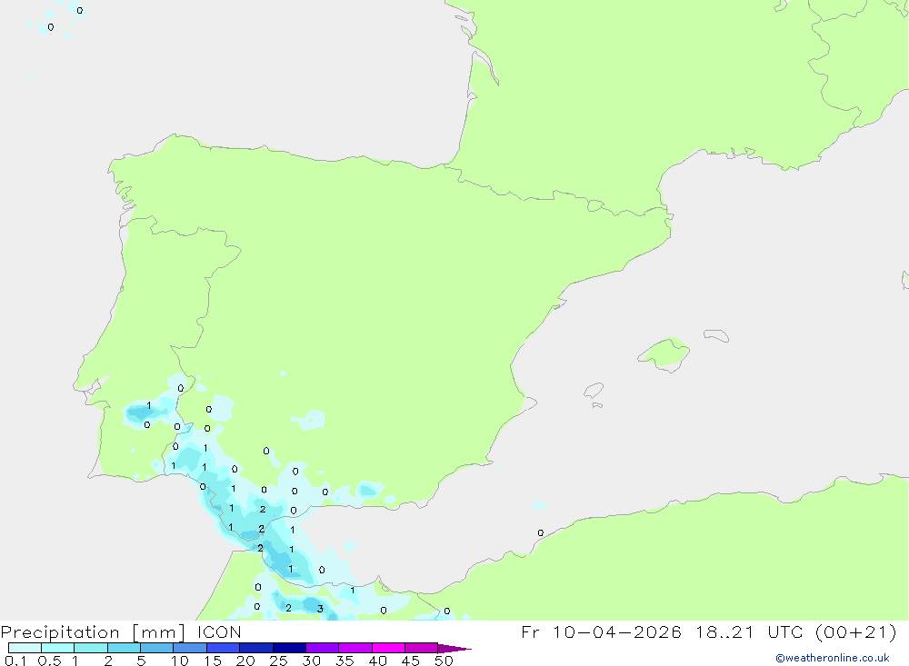
Task: Pick the 5–10 mm legend color band
Action: [x=157, y=648]
